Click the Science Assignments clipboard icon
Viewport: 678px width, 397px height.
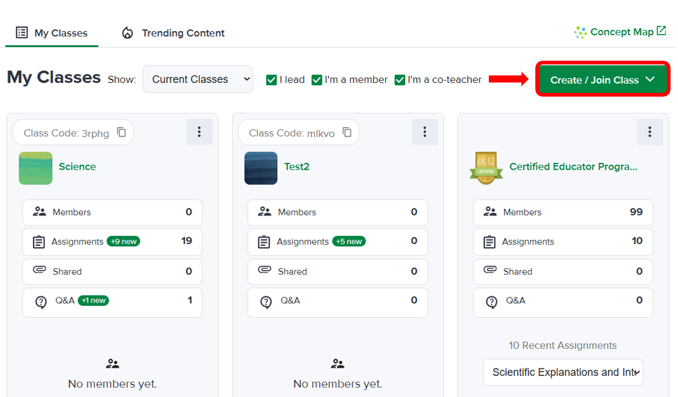click(x=38, y=242)
